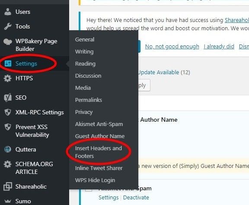Click 'No, not good enough' link

(172, 46)
